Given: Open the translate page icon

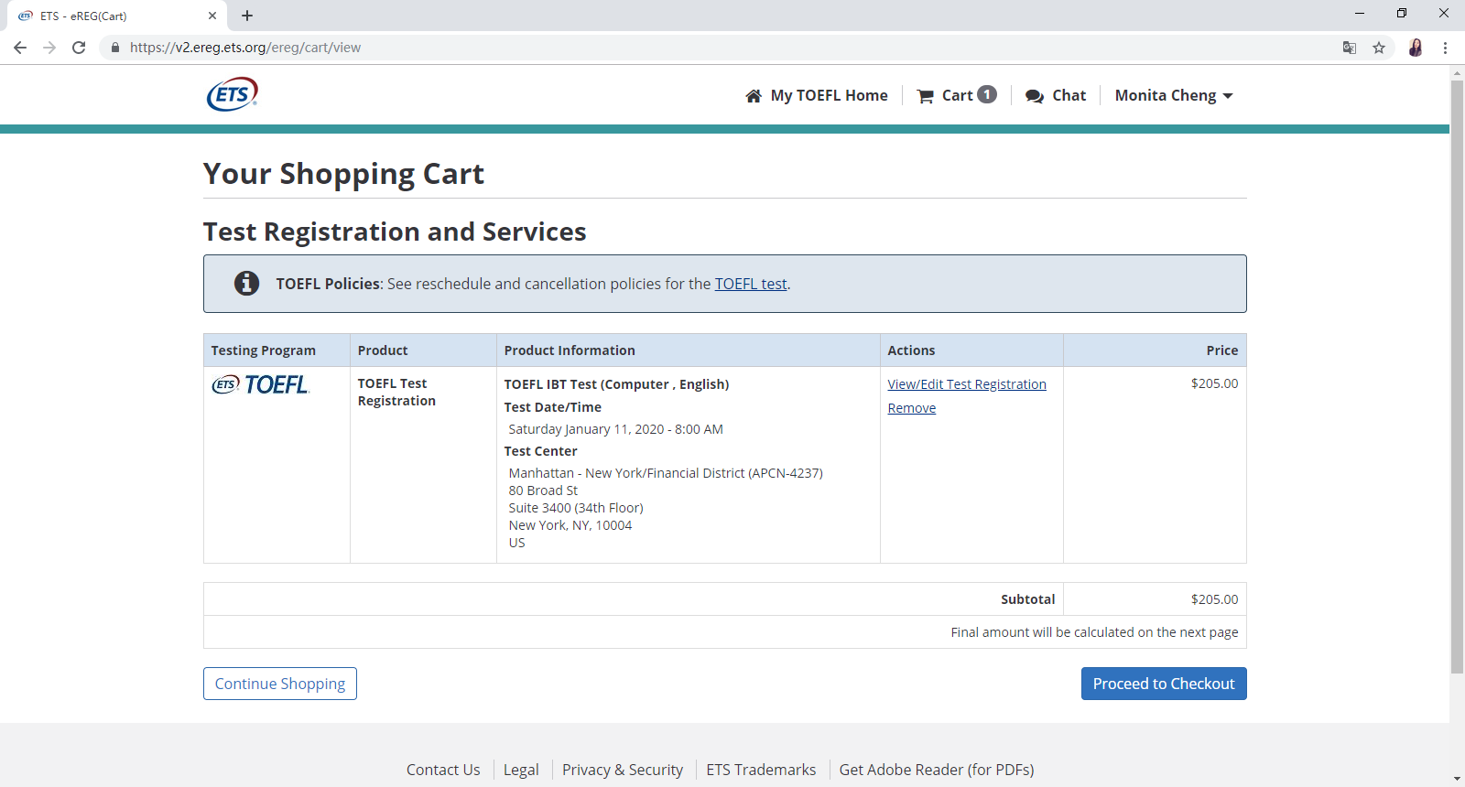Looking at the screenshot, I should pos(1350,48).
